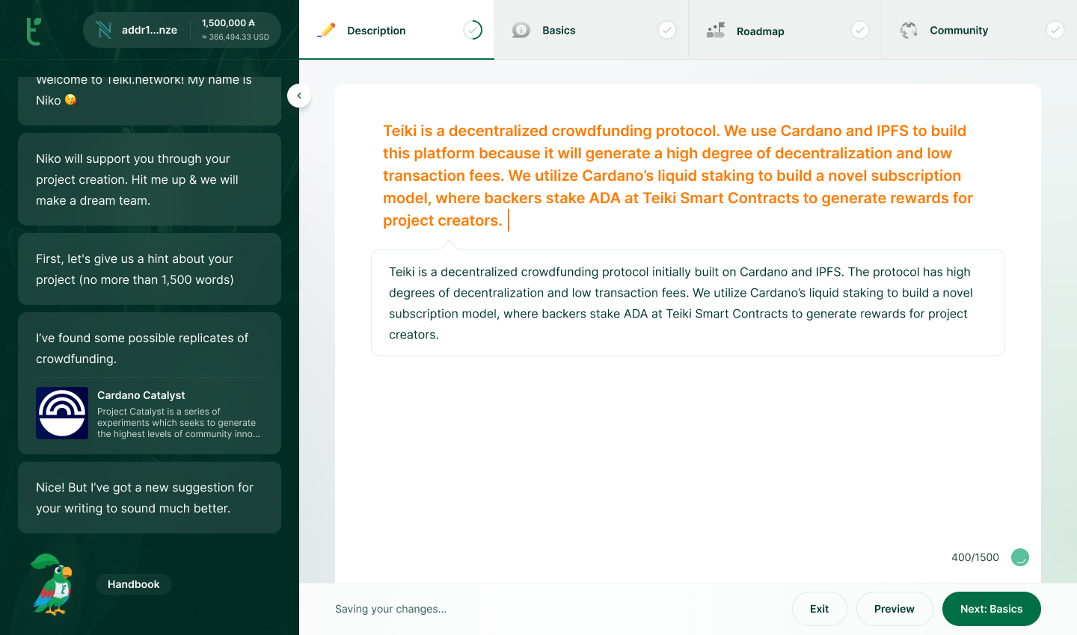Screen dimensions: 1077x635
Task: Click the Community tab icon
Action: 909,31
